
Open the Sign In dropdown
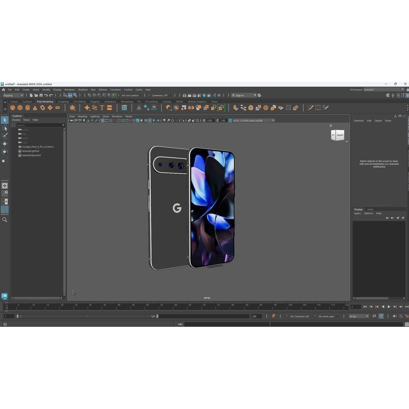[244, 95]
